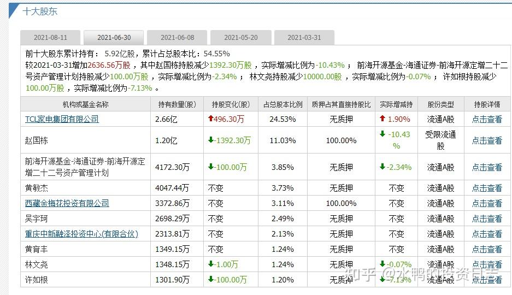Click the 3.11% share ratio cell

(283, 203)
